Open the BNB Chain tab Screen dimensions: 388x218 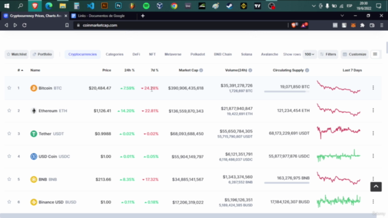coord(222,54)
